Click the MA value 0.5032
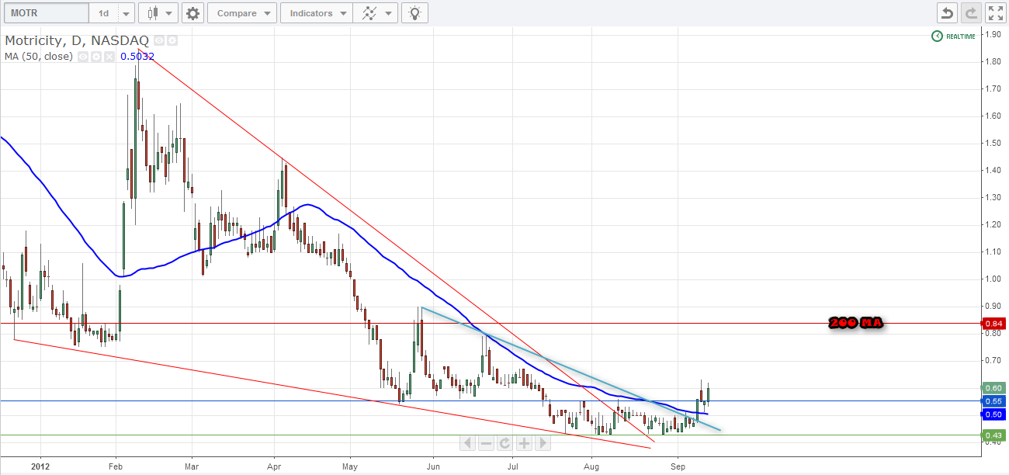Viewport: 1009px width, 475px height. pyautogui.click(x=137, y=57)
